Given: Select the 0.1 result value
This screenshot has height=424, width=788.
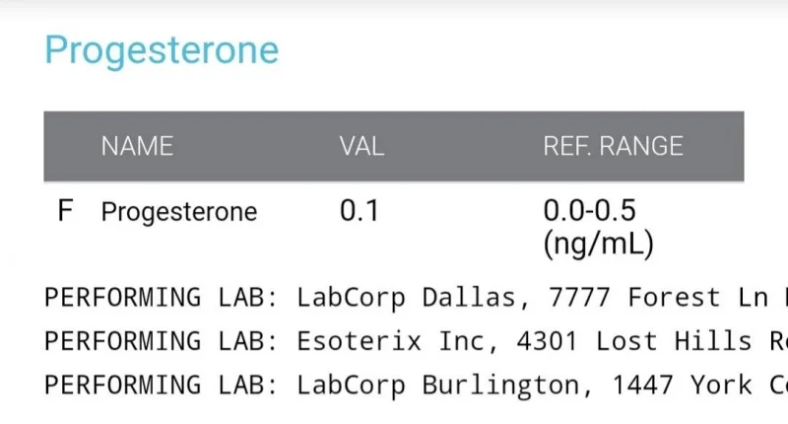Looking at the screenshot, I should point(359,211).
